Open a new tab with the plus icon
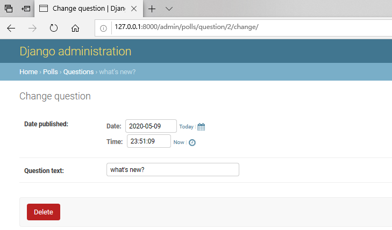Screen dimensions: 392x230 [152, 9]
